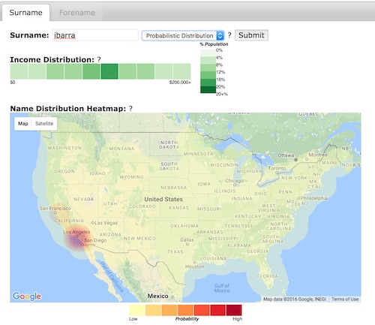The image size is (375, 325).
Task: Click the Las Vegas city label
Action: tap(106, 223)
